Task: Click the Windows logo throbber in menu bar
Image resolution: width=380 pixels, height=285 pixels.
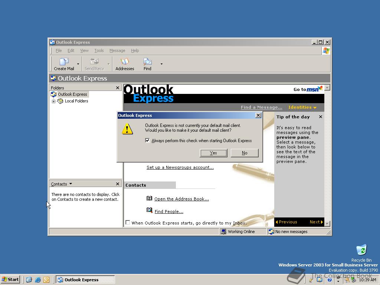Action: 326,51
